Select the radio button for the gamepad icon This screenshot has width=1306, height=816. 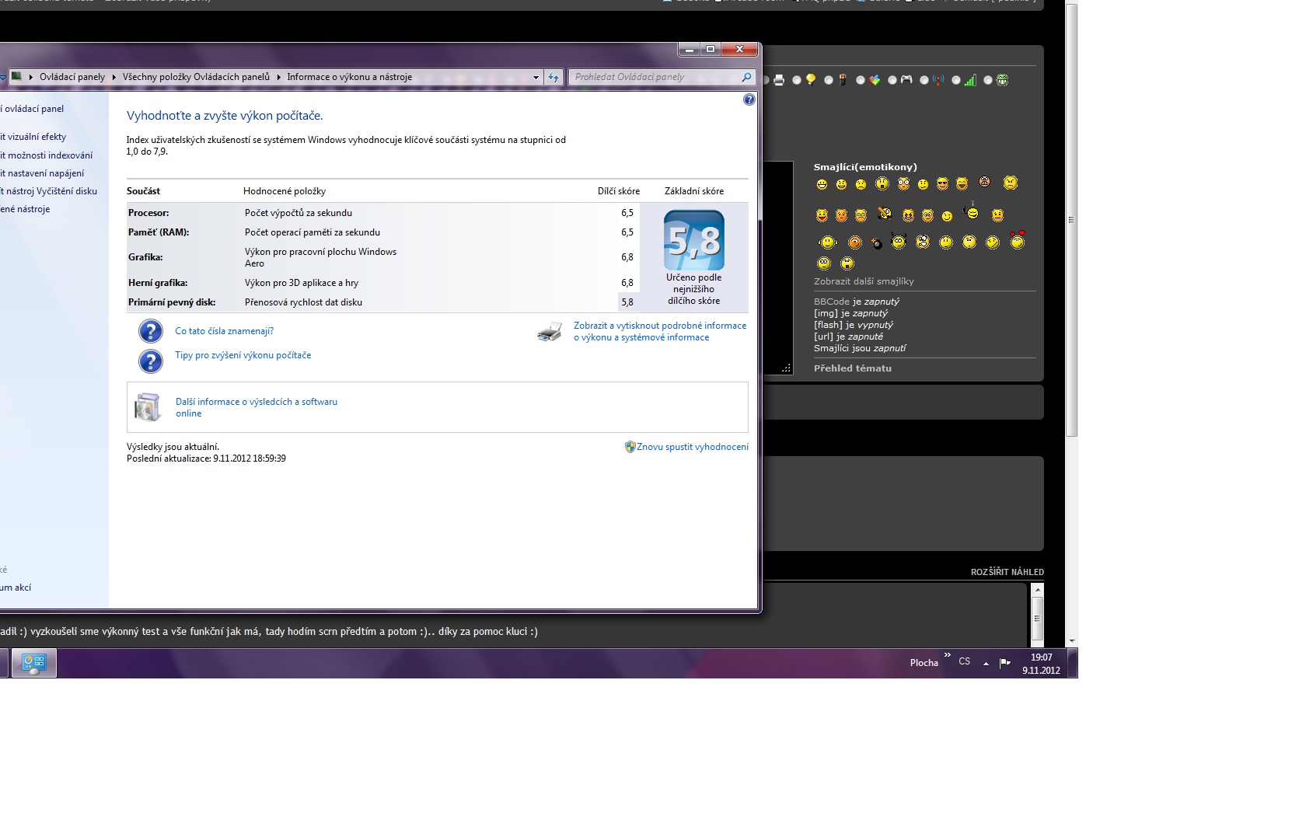[892, 80]
